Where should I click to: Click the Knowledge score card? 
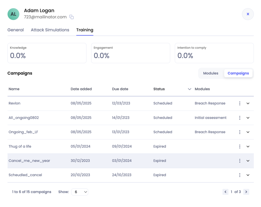tap(47, 53)
